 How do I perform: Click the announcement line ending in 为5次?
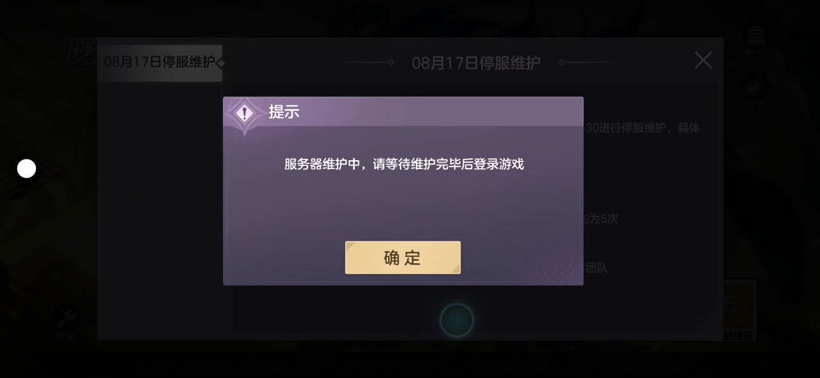(x=601, y=219)
